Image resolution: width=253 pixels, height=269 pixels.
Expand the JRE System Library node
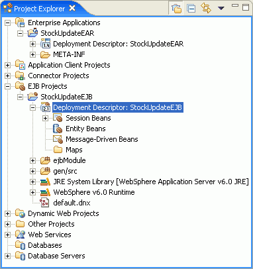click(32, 182)
